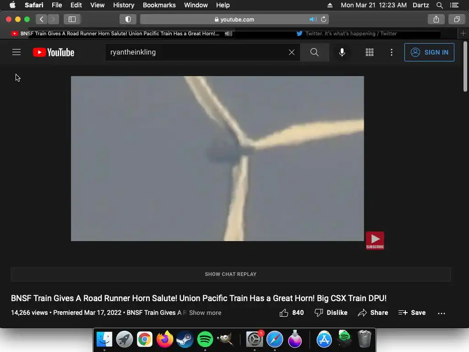Click the SIGN IN button
The width and height of the screenshot is (469, 352).
click(429, 52)
